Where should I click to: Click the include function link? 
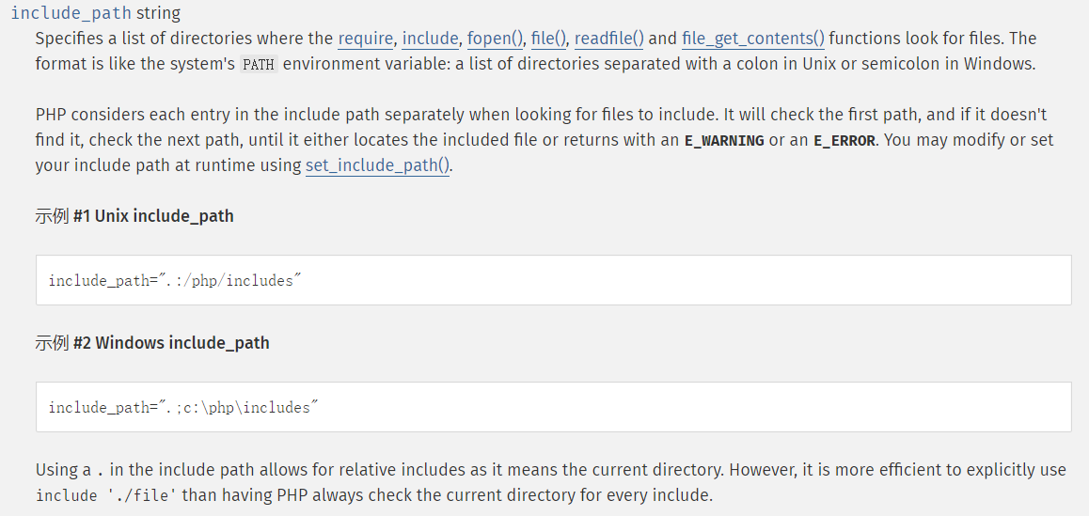430,39
